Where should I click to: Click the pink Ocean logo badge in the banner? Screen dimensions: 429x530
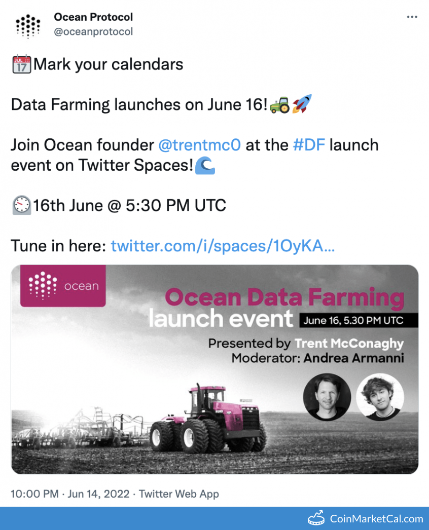(63, 286)
